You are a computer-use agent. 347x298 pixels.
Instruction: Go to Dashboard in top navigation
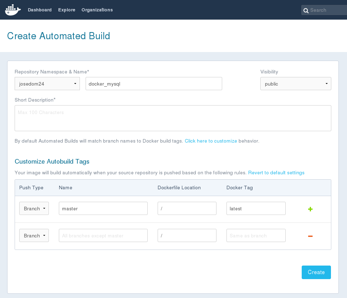pyautogui.click(x=40, y=10)
